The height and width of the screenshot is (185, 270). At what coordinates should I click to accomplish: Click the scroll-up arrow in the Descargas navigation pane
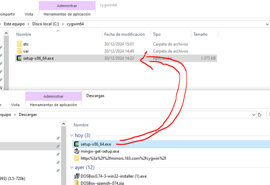click(x=64, y=124)
